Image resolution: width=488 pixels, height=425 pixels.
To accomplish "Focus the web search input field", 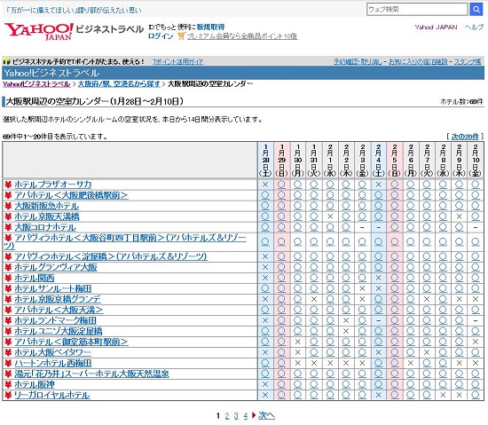I will pos(417,10).
